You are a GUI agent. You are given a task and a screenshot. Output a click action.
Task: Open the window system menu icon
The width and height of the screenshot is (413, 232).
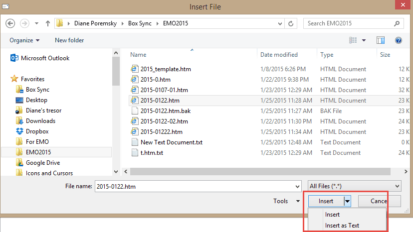click(x=5, y=6)
